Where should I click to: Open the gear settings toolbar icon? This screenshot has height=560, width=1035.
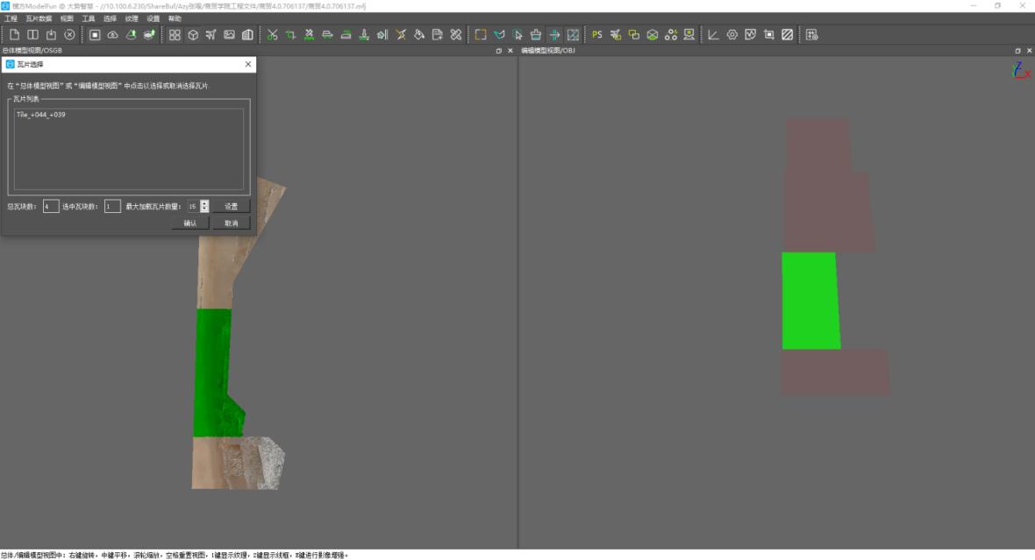tap(732, 34)
